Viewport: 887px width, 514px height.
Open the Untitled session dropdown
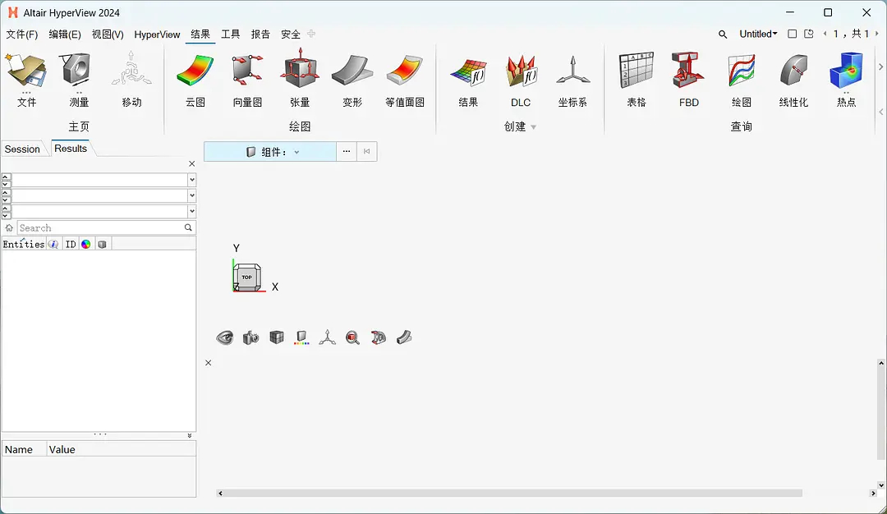coord(758,34)
